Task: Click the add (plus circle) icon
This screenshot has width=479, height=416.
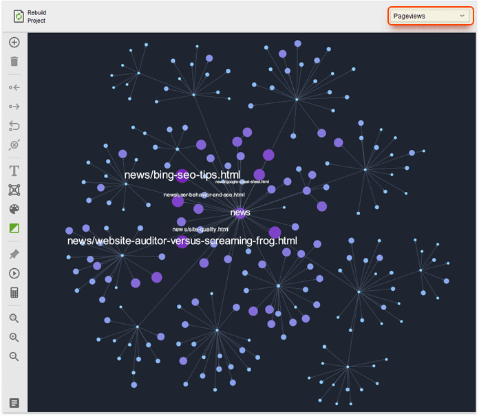Action: click(x=14, y=43)
